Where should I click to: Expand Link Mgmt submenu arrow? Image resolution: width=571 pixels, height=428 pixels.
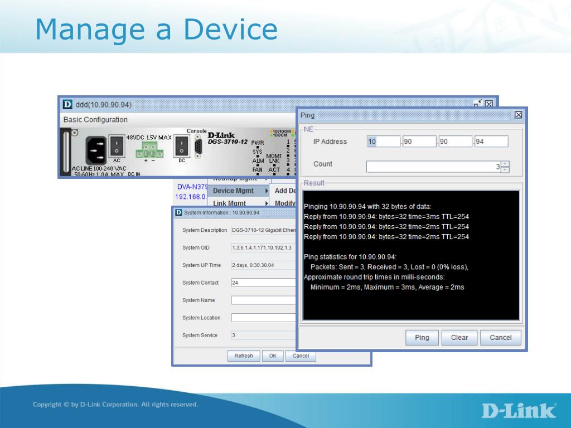267,203
